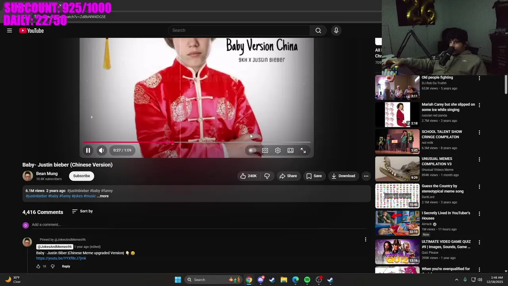Open ULTIMATE VIDEO GAME QUIZ #9 thumbnail
508x286 pixels.
tap(397, 251)
